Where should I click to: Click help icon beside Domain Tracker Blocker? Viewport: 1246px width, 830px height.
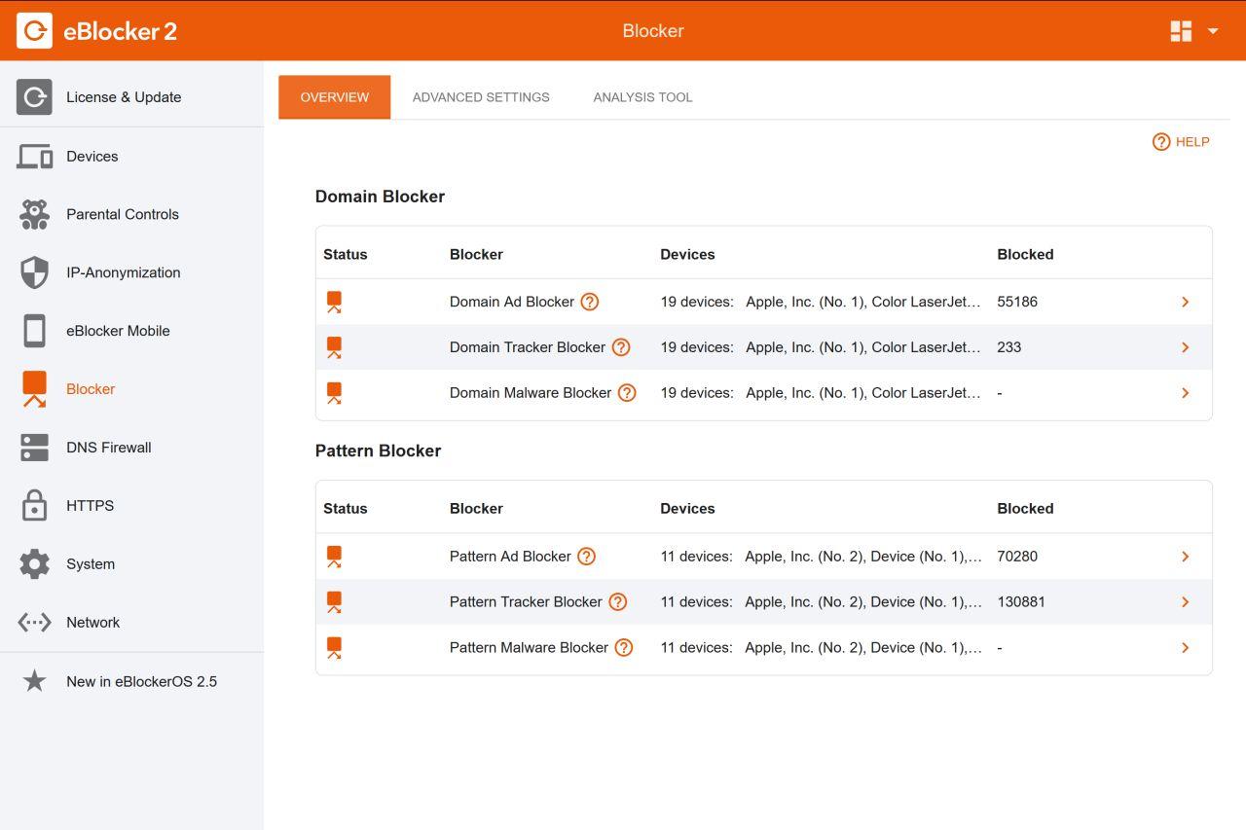[620, 347]
